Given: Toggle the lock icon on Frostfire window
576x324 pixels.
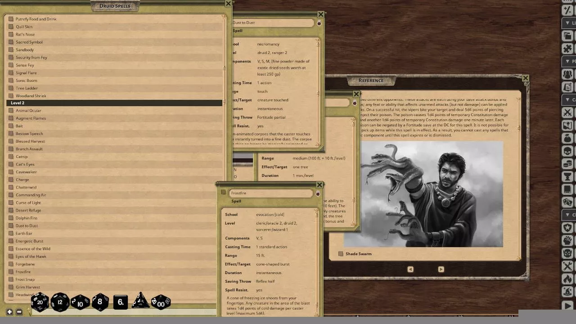Looking at the screenshot, I should [x=318, y=193].
